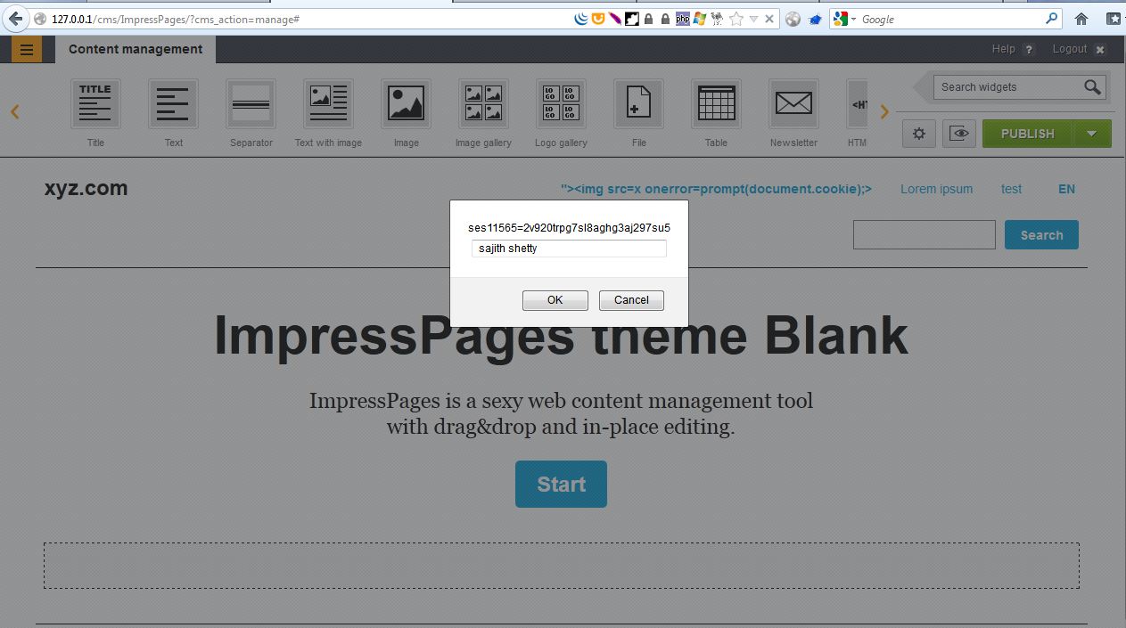Screen dimensions: 1126x628
Task: Publish the page
Action: click(x=1028, y=134)
